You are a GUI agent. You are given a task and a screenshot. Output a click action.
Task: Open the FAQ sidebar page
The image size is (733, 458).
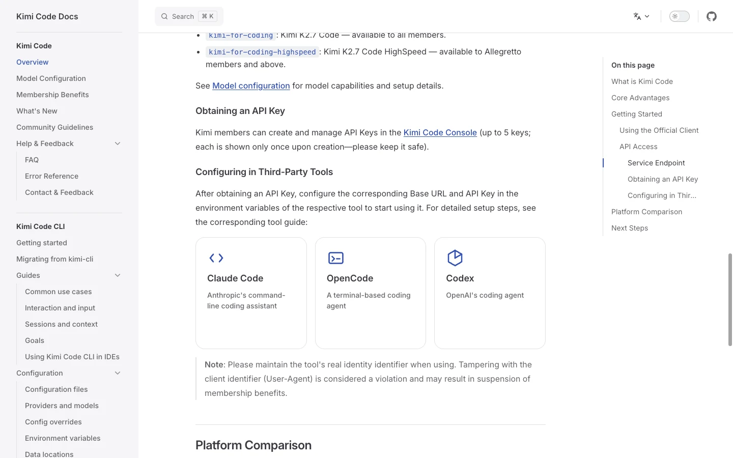tap(32, 160)
